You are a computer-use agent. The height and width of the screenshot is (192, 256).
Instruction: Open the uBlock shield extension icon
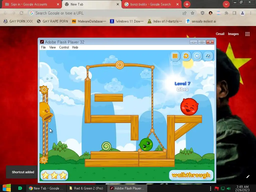pyautogui.click(x=202, y=13)
